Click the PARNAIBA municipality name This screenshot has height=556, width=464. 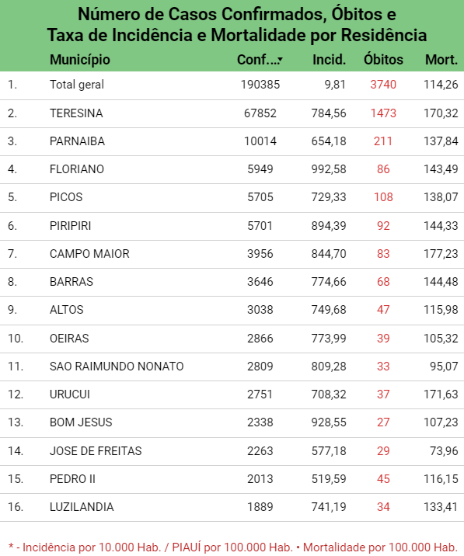pyautogui.click(x=77, y=141)
